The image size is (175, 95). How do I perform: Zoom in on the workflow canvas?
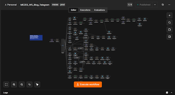[14, 84]
